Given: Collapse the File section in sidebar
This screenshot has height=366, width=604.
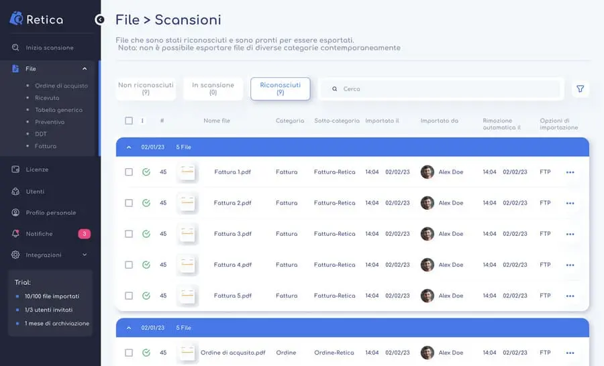Looking at the screenshot, I should 85,68.
